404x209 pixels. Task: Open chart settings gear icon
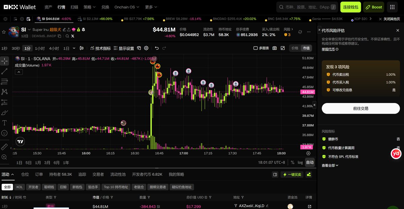pyautogui.click(x=146, y=48)
